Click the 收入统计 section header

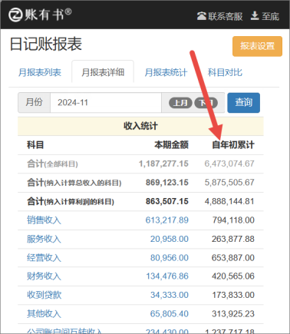pos(140,126)
